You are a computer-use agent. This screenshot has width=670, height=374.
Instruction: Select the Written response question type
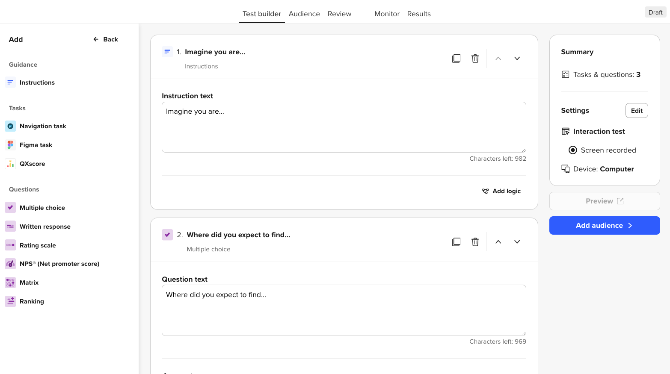pyautogui.click(x=10, y=226)
